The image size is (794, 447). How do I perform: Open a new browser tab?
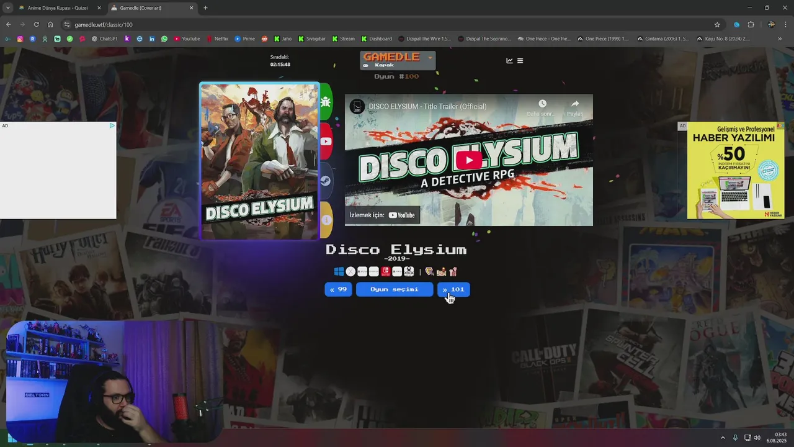(205, 8)
